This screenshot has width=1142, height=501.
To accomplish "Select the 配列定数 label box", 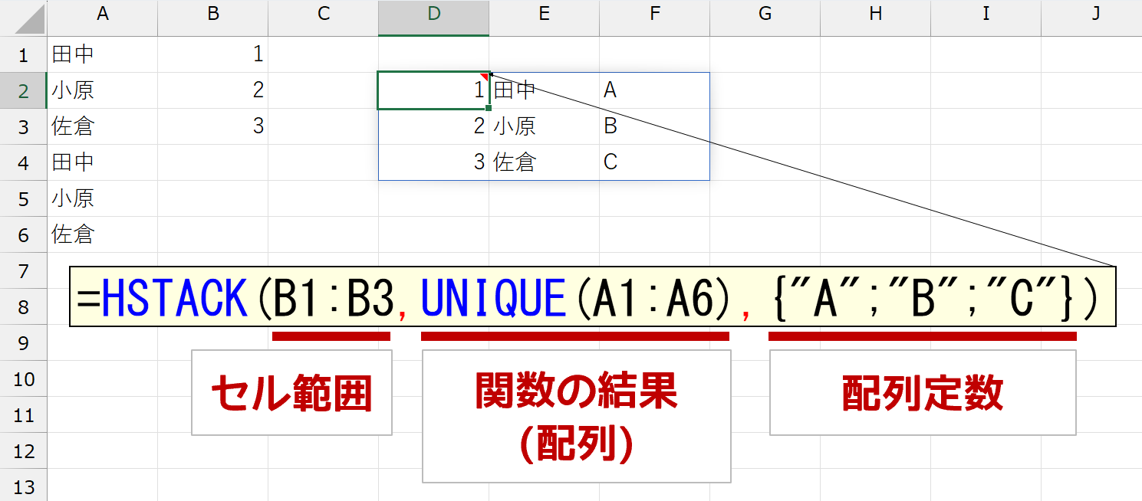I will tap(923, 393).
